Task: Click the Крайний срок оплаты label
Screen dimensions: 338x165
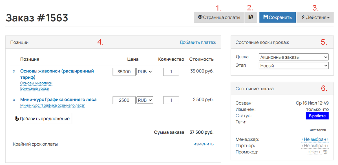Action: pos(35,144)
